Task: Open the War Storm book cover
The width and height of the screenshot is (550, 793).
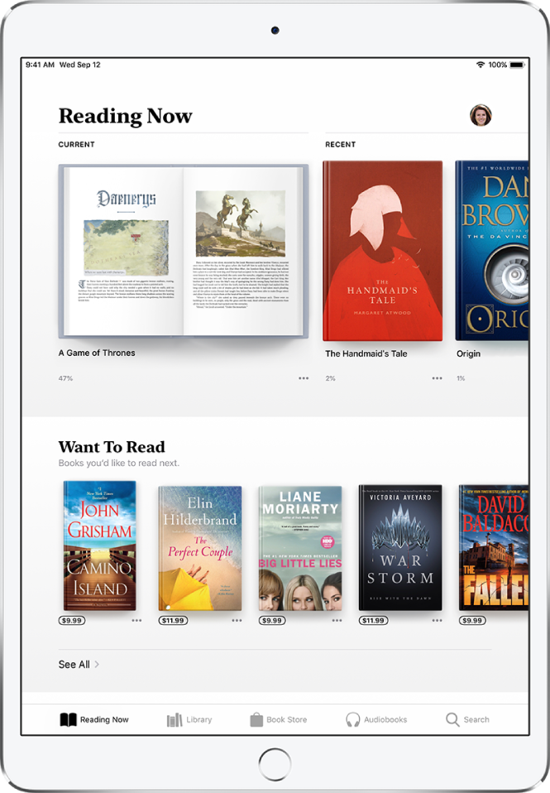Action: tap(400, 548)
